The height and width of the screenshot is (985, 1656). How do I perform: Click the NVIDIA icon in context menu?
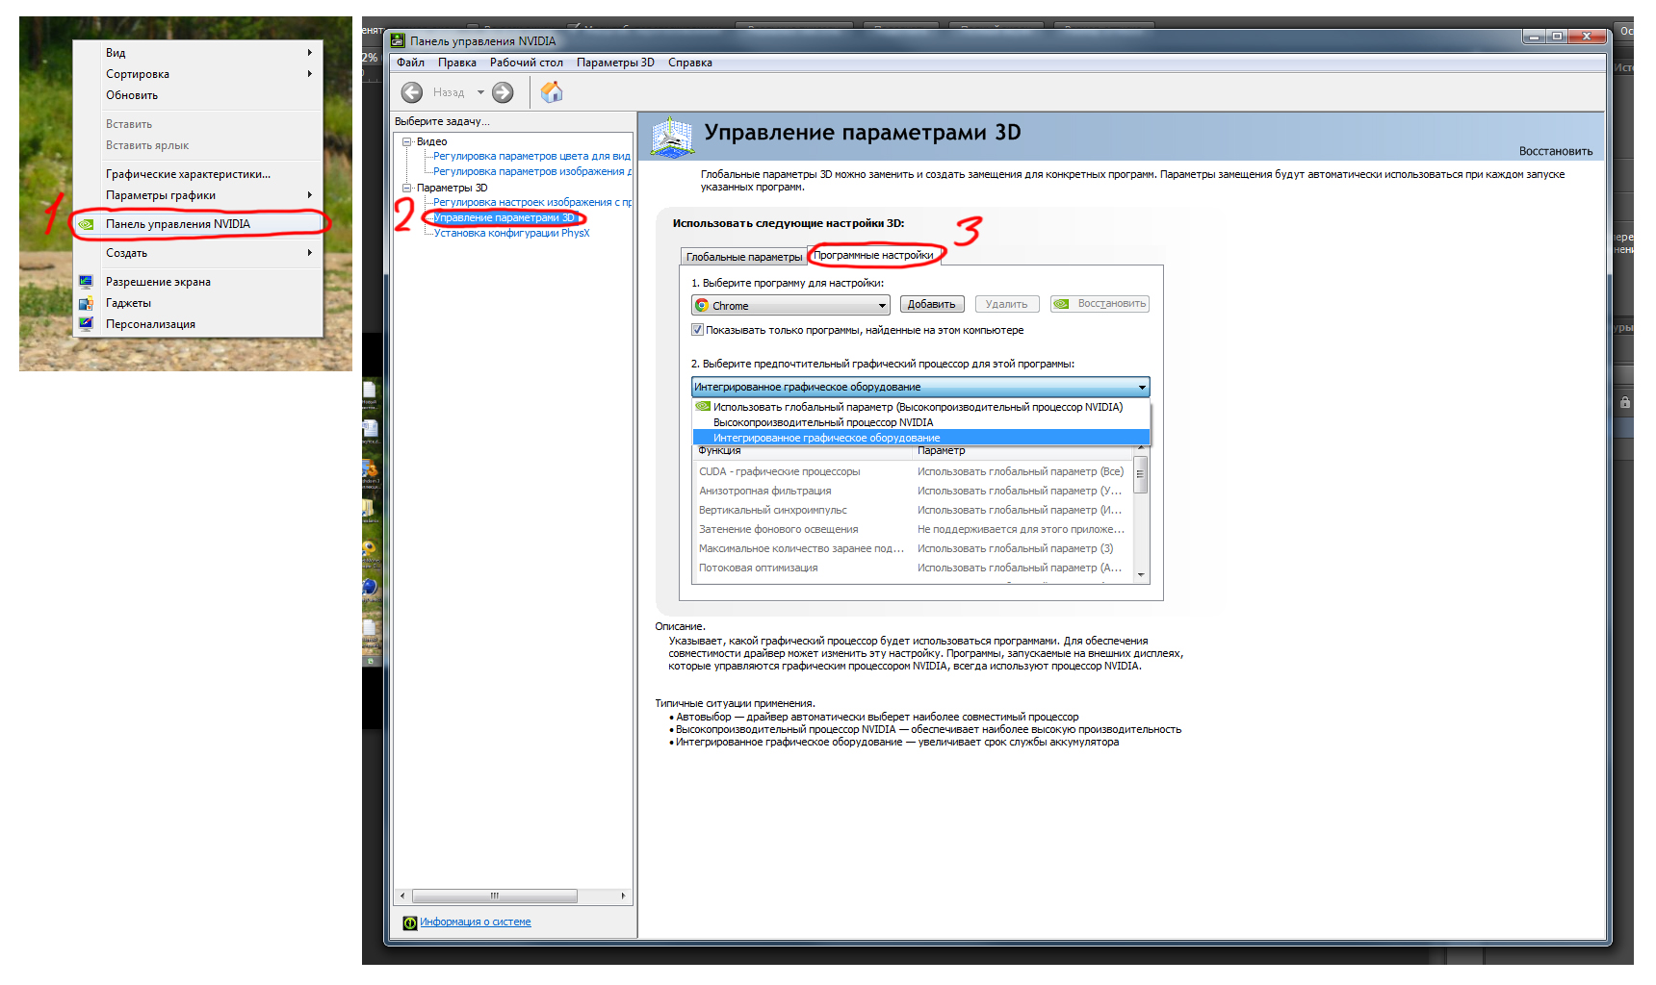pyautogui.click(x=87, y=224)
